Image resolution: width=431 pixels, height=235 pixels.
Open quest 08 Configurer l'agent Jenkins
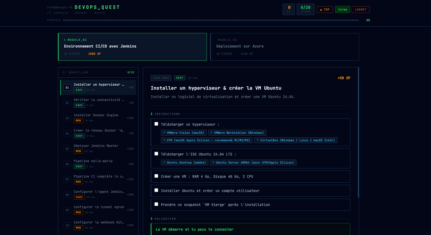(98, 194)
